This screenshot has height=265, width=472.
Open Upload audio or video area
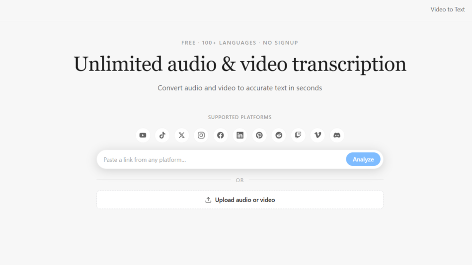pyautogui.click(x=240, y=199)
